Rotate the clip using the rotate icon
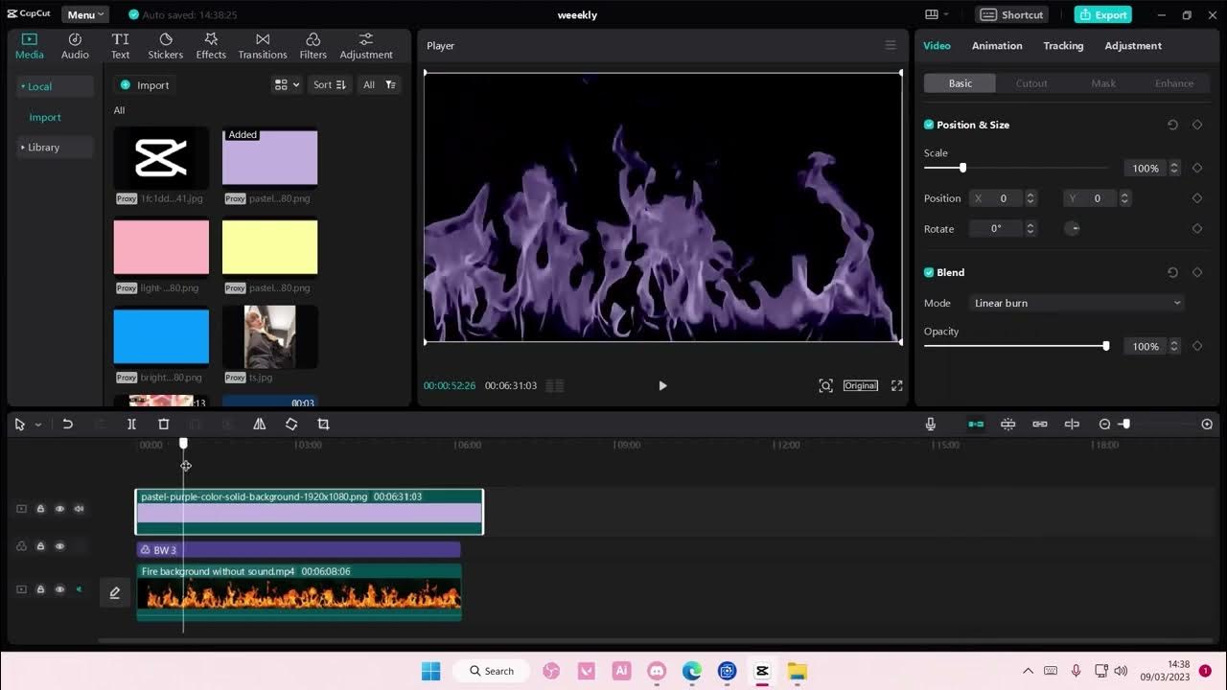 (x=291, y=424)
